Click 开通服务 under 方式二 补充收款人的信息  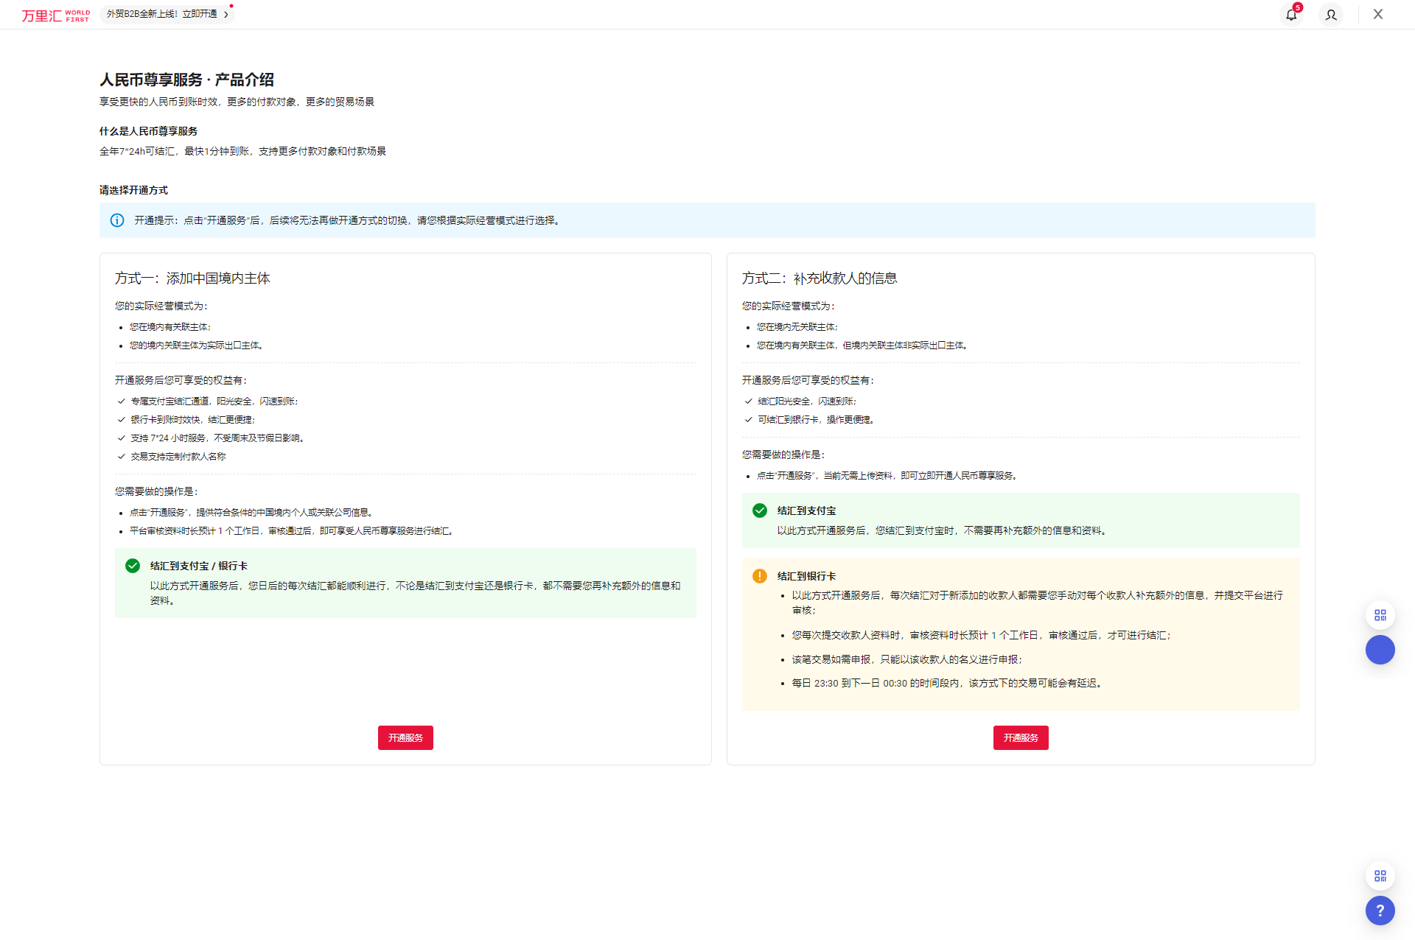click(1020, 737)
